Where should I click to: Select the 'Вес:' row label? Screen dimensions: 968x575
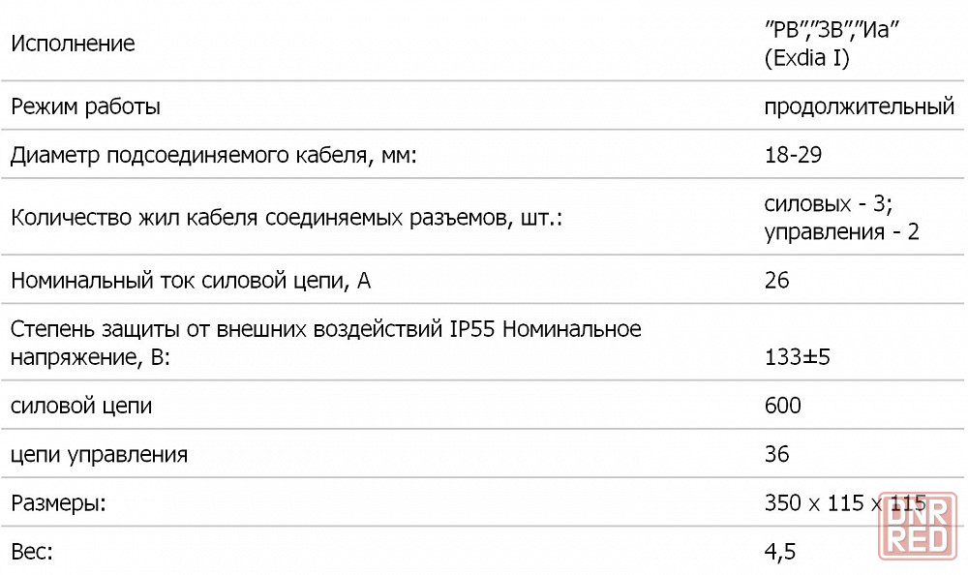32,552
